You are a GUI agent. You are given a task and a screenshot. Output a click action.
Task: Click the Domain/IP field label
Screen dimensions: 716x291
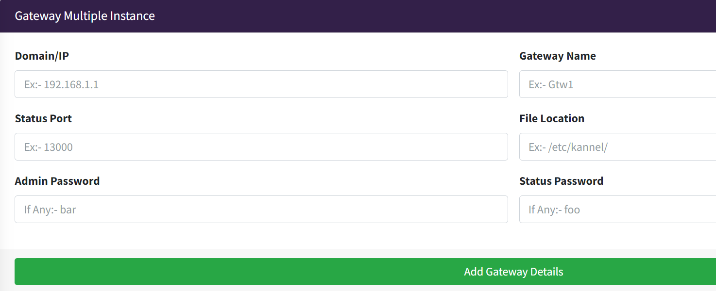click(42, 56)
